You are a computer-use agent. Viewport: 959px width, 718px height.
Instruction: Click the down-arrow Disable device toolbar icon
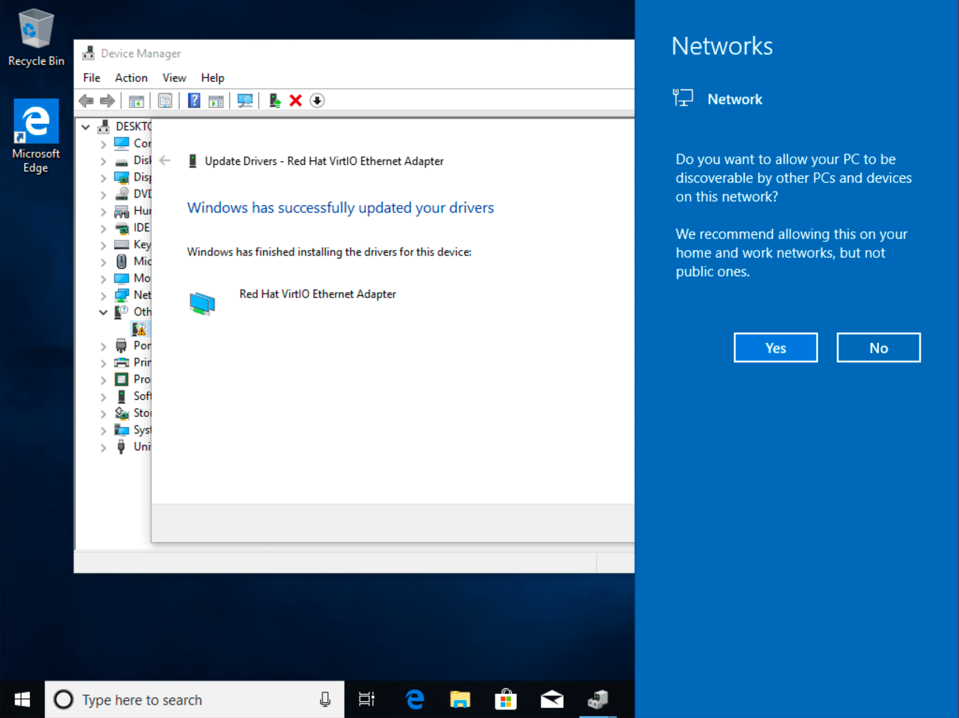317,101
